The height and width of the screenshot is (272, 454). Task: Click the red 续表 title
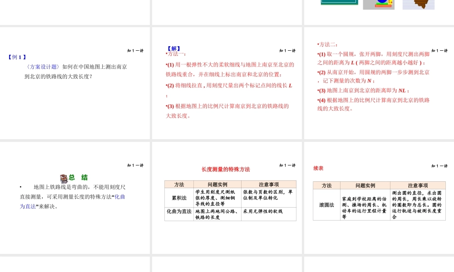319,168
